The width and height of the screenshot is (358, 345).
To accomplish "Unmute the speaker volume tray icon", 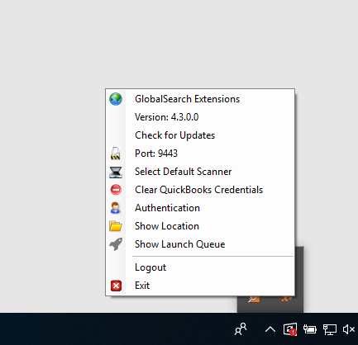I will tap(349, 329).
